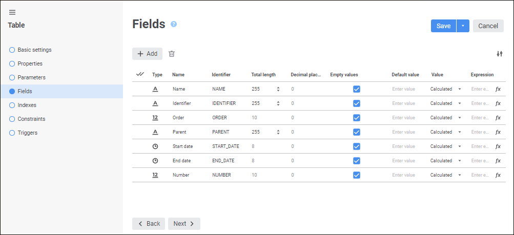Expand the Save button dropdown arrow
The image size is (514, 235).
click(x=463, y=26)
